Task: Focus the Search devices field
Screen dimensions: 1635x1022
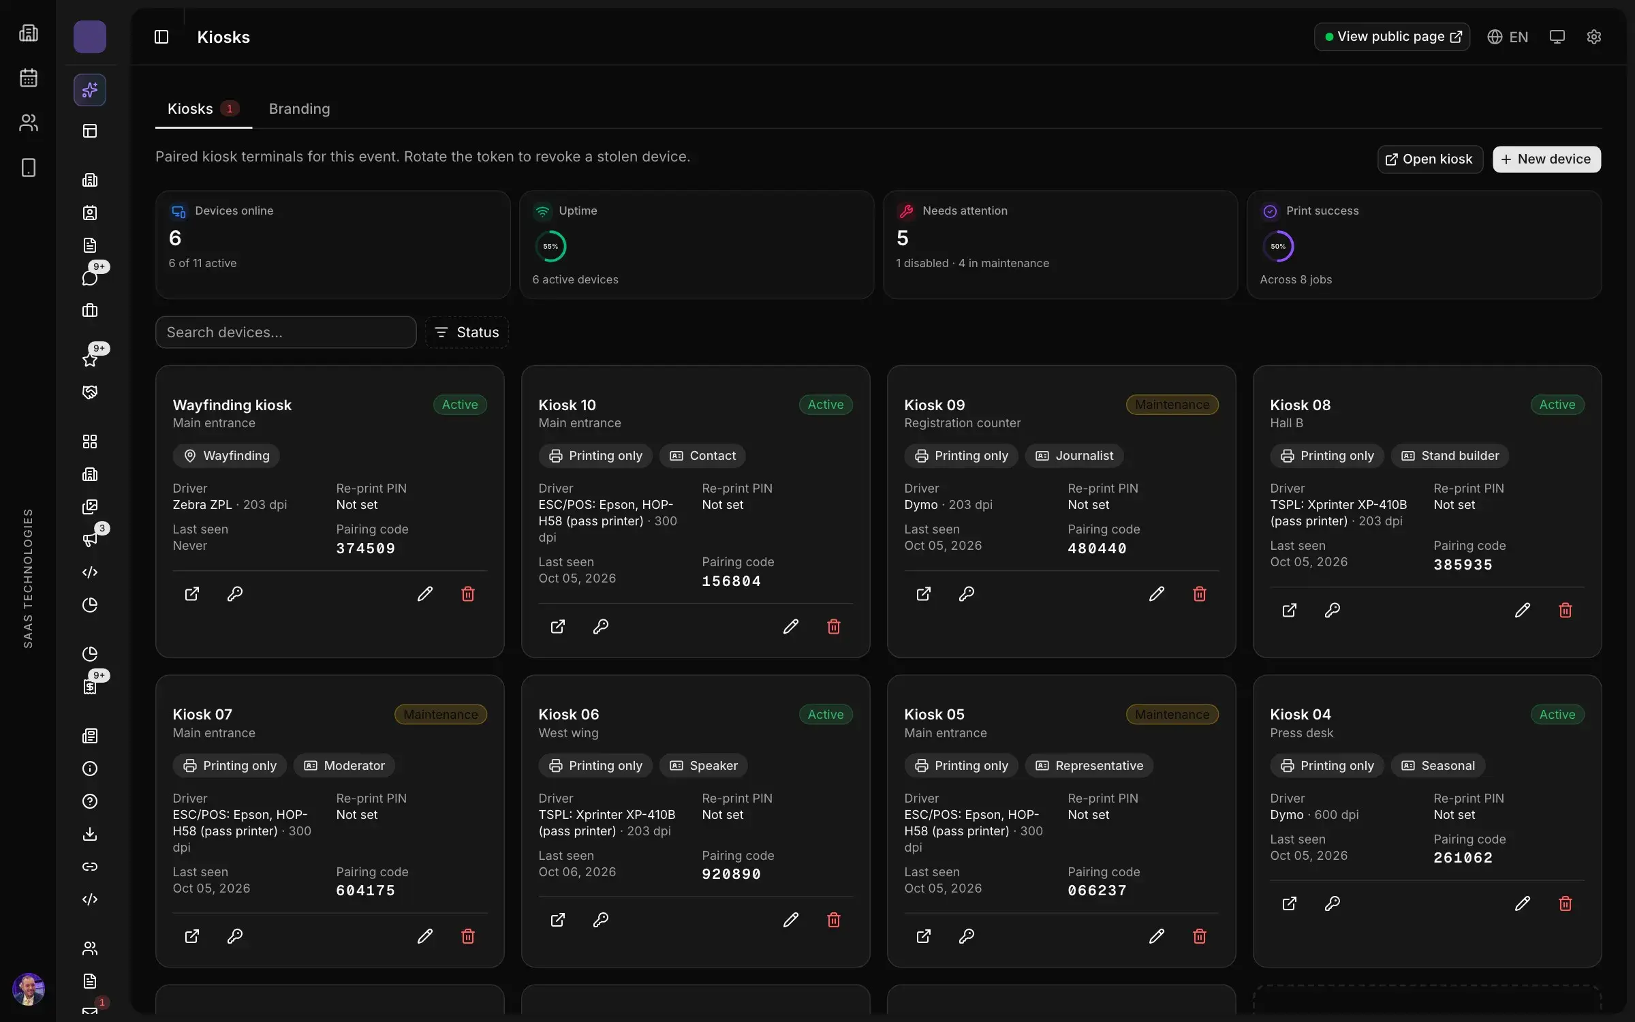Action: point(285,332)
